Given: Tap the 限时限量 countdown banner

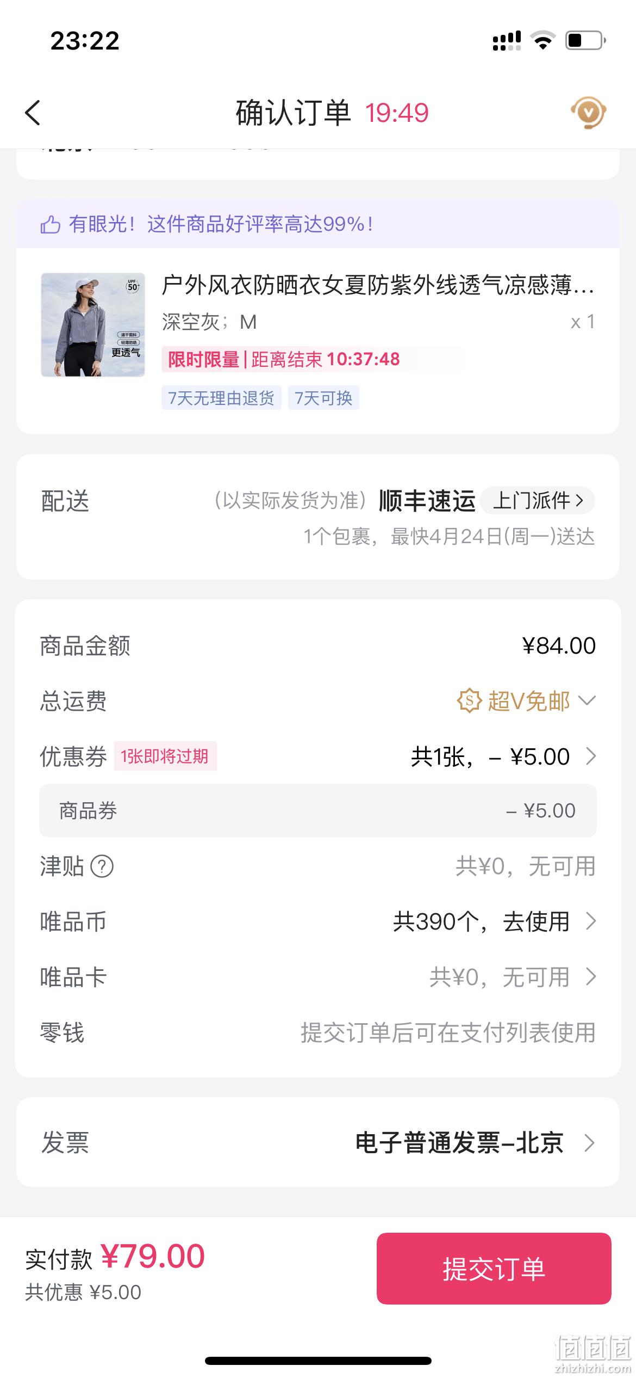Looking at the screenshot, I should [x=284, y=359].
